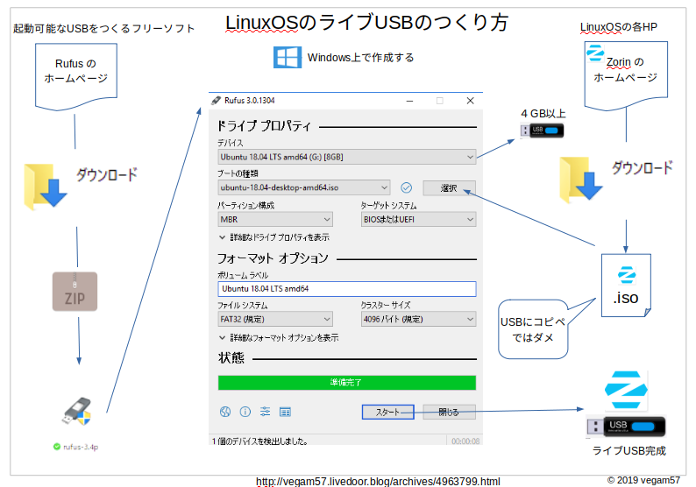The height and width of the screenshot is (487, 696).
Task: Click the Zorin .iso file icon
Action: tap(626, 286)
